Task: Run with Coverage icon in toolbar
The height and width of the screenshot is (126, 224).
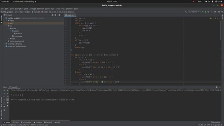Action: [209, 12]
